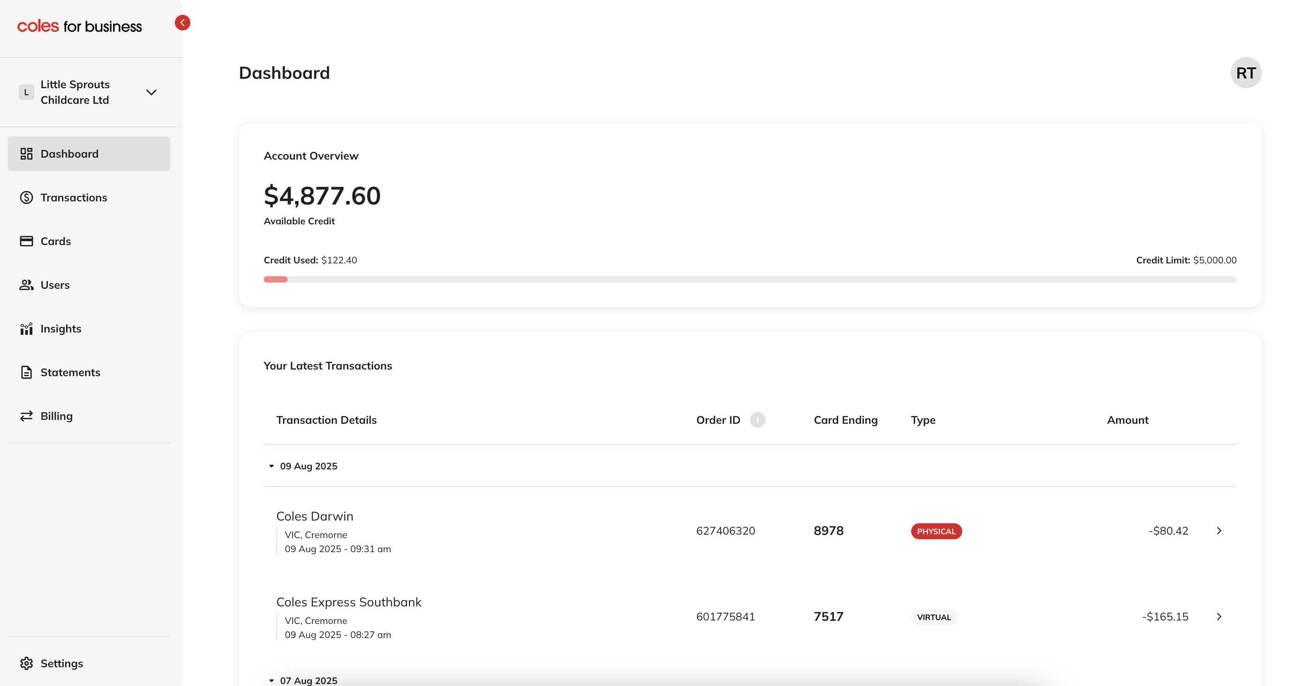
Task: Open the Dashboard from the sidebar
Action: click(x=69, y=154)
